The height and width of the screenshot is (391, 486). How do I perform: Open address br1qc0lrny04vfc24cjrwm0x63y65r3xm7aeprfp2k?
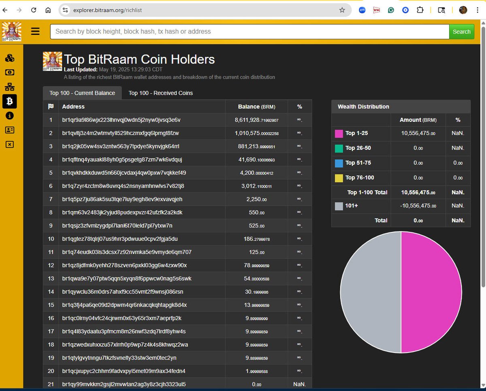point(122,318)
